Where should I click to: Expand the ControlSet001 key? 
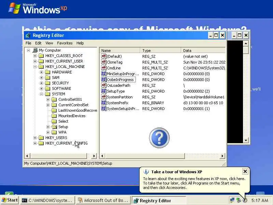[48, 99]
